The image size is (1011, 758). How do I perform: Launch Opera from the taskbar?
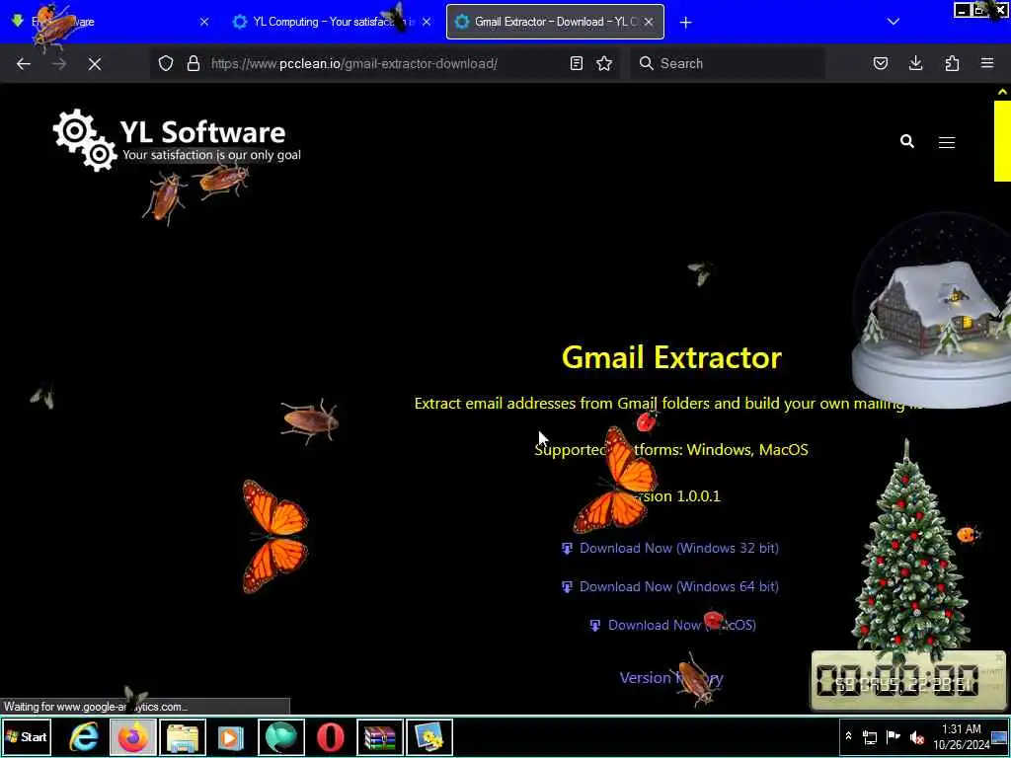330,737
